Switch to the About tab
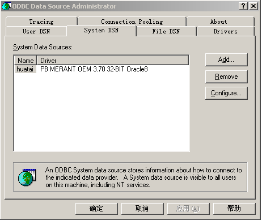262x220 pixels. 221,22
